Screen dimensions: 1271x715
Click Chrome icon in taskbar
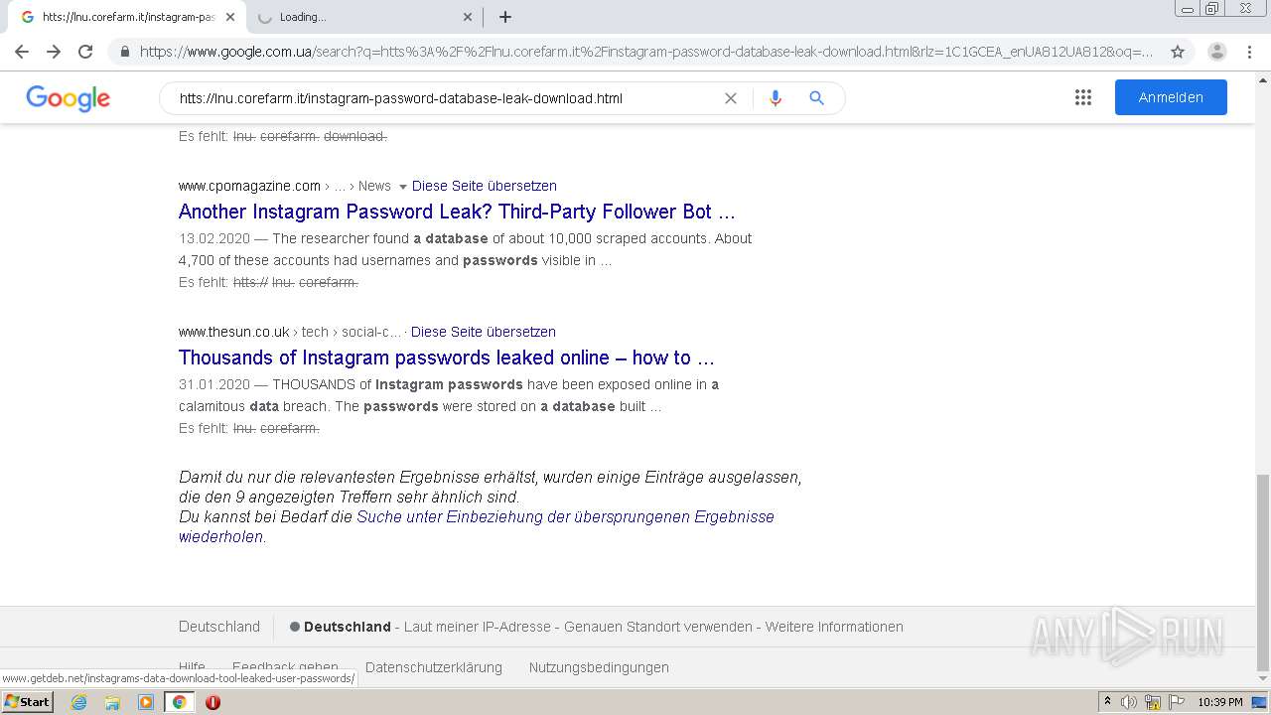point(179,702)
